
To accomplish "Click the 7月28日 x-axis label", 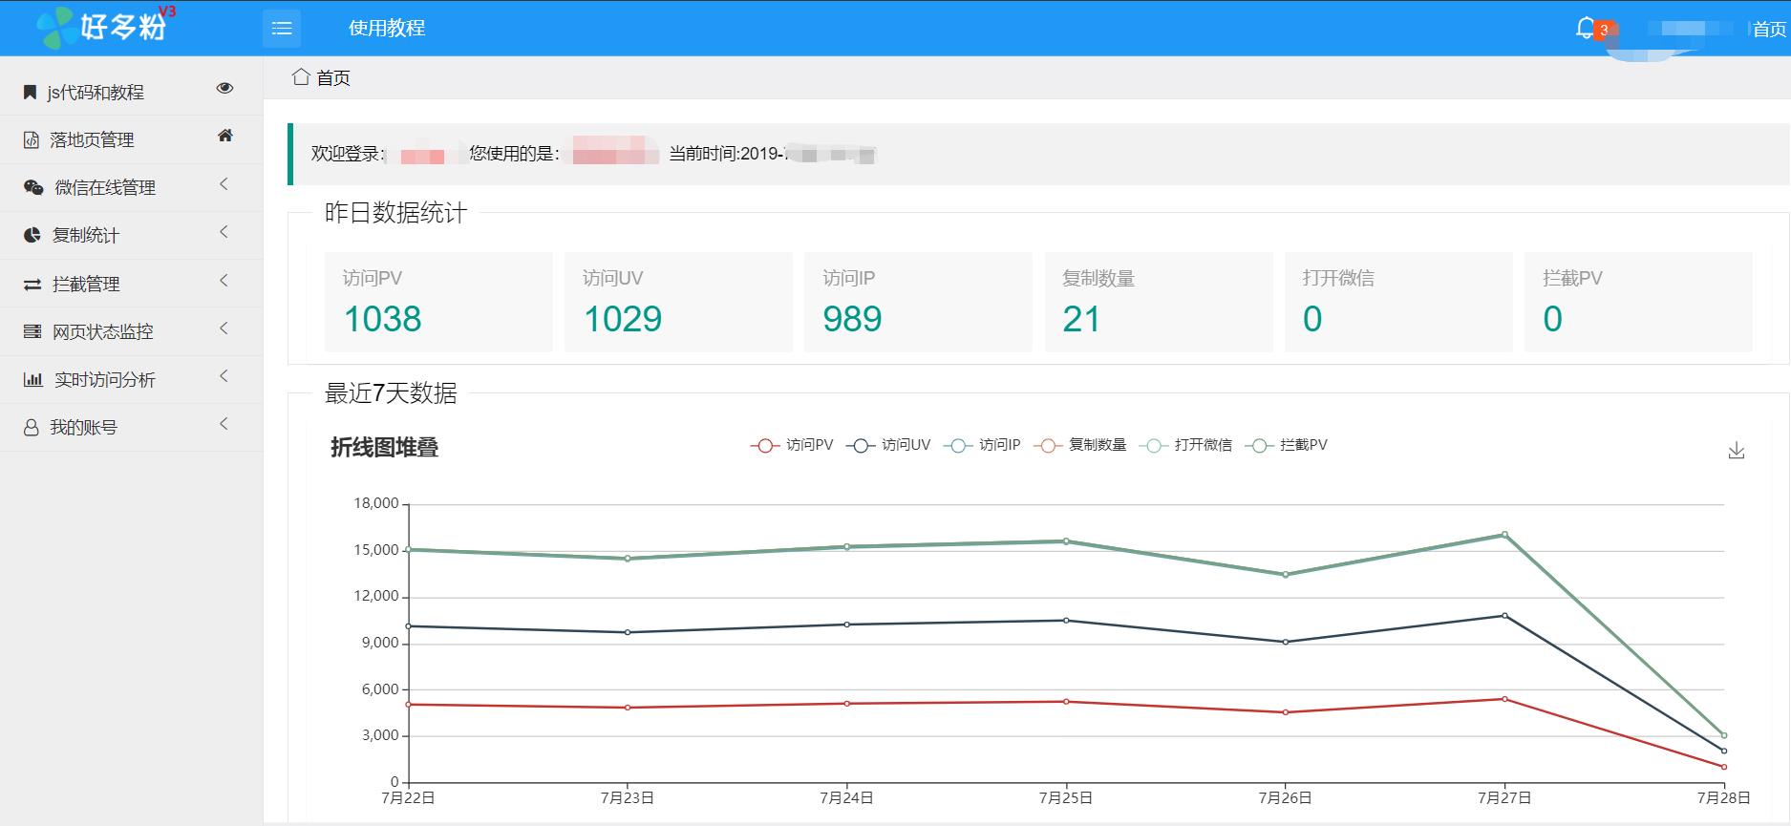I will coord(1723,798).
